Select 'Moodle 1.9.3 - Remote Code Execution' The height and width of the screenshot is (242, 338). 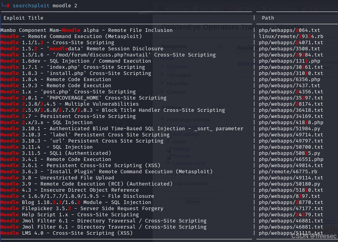click(56, 86)
